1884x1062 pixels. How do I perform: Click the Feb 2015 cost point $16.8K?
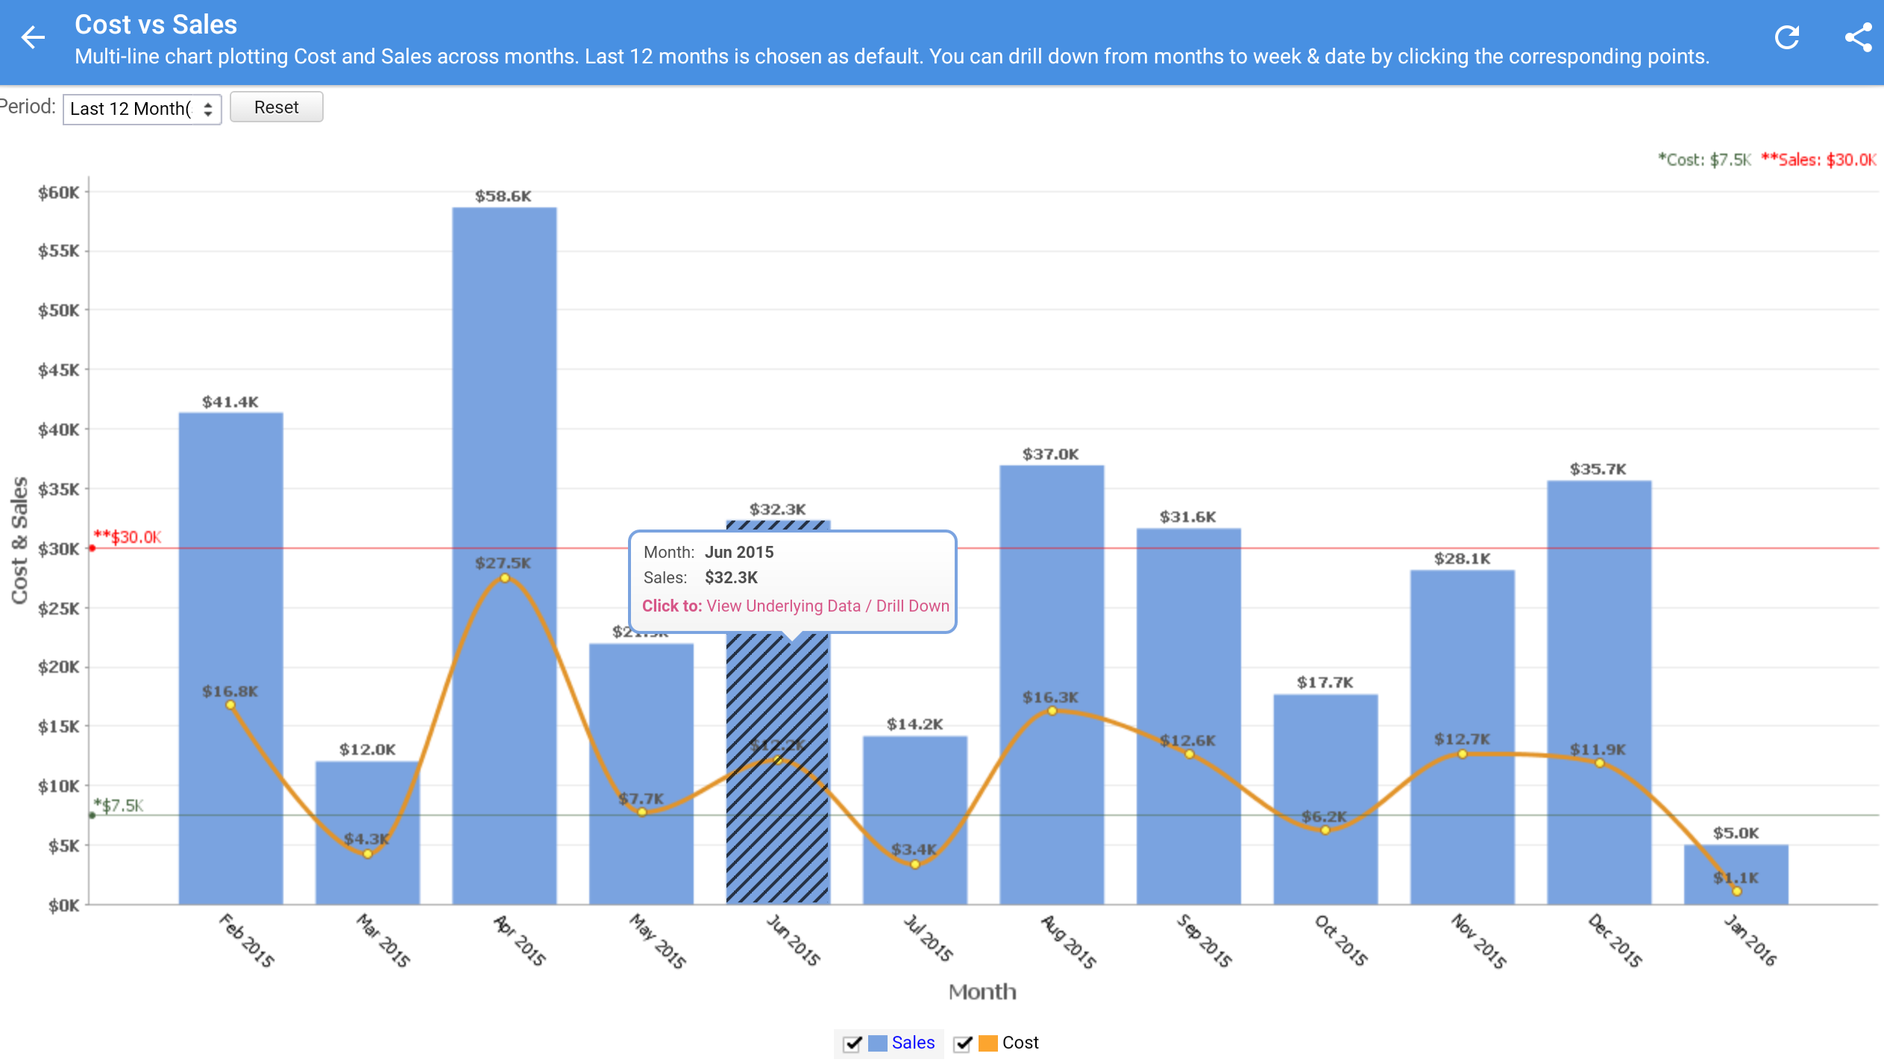(230, 705)
